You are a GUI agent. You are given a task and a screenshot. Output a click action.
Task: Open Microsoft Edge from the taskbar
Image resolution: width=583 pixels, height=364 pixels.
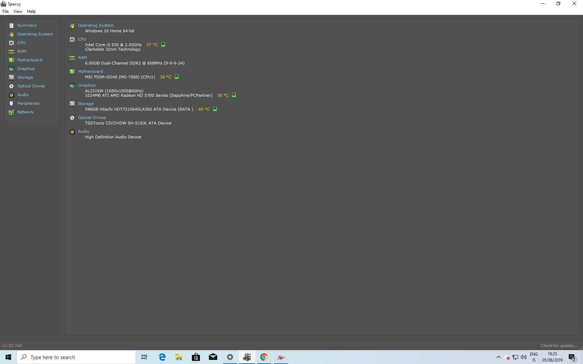click(x=162, y=357)
